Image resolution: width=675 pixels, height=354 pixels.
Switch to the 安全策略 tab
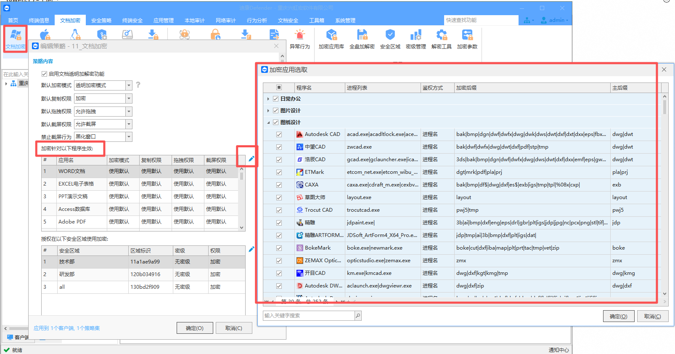(x=101, y=20)
